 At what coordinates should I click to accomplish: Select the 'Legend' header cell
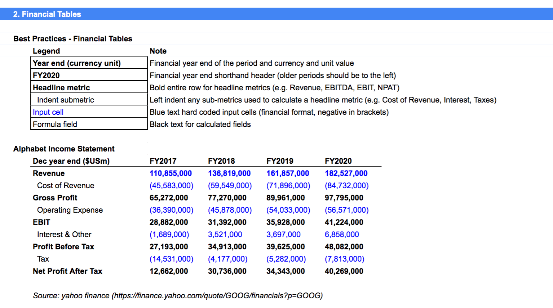[x=47, y=51]
